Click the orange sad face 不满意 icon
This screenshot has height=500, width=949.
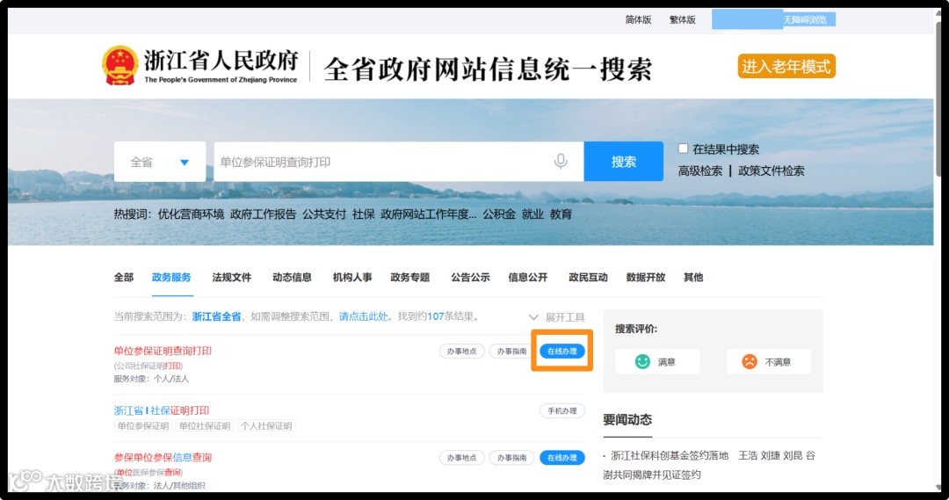tap(750, 361)
